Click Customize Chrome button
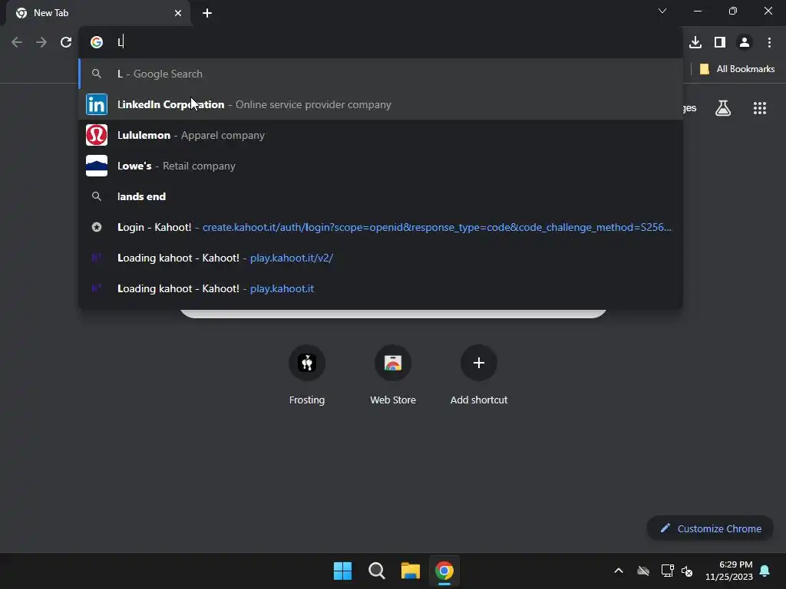This screenshot has height=589, width=786. (x=710, y=528)
